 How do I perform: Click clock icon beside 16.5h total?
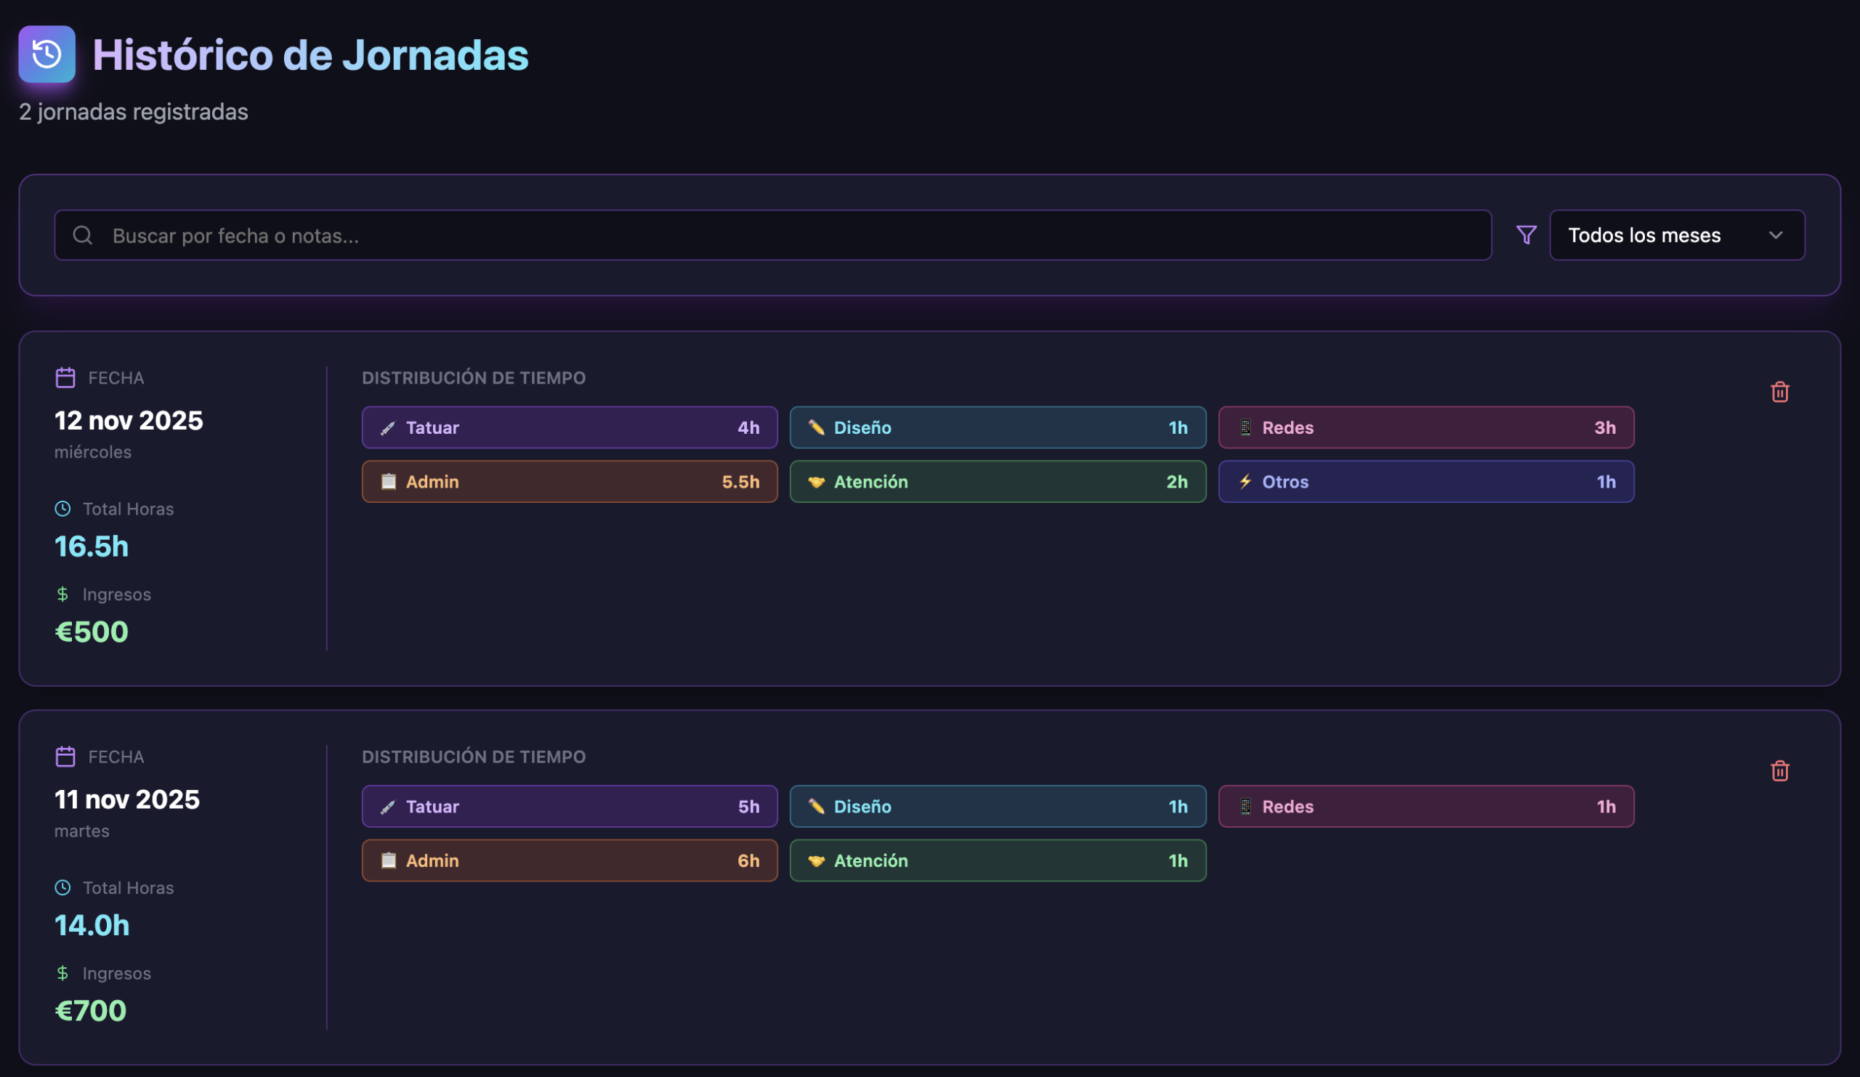[x=62, y=509]
